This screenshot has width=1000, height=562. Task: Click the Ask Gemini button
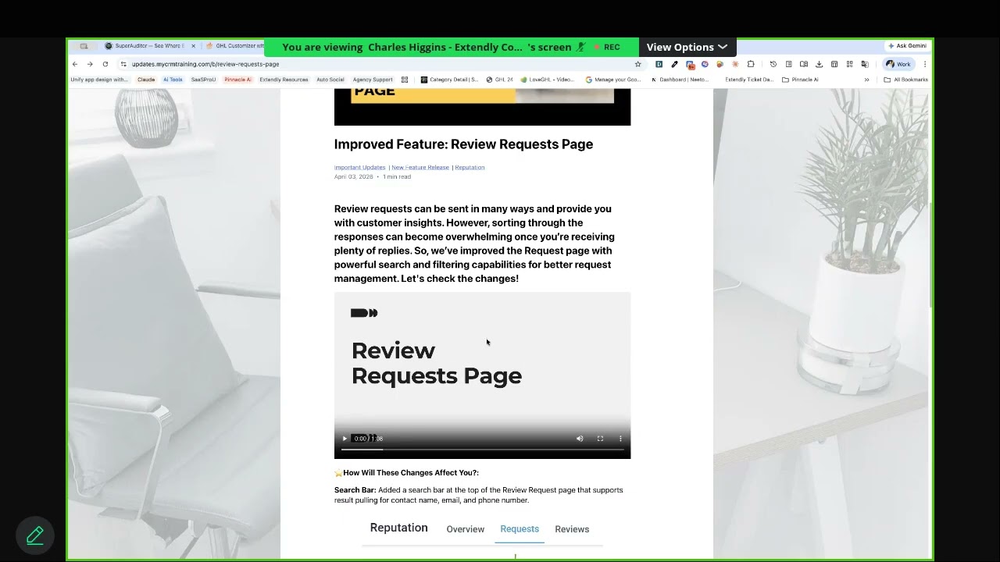click(x=907, y=46)
